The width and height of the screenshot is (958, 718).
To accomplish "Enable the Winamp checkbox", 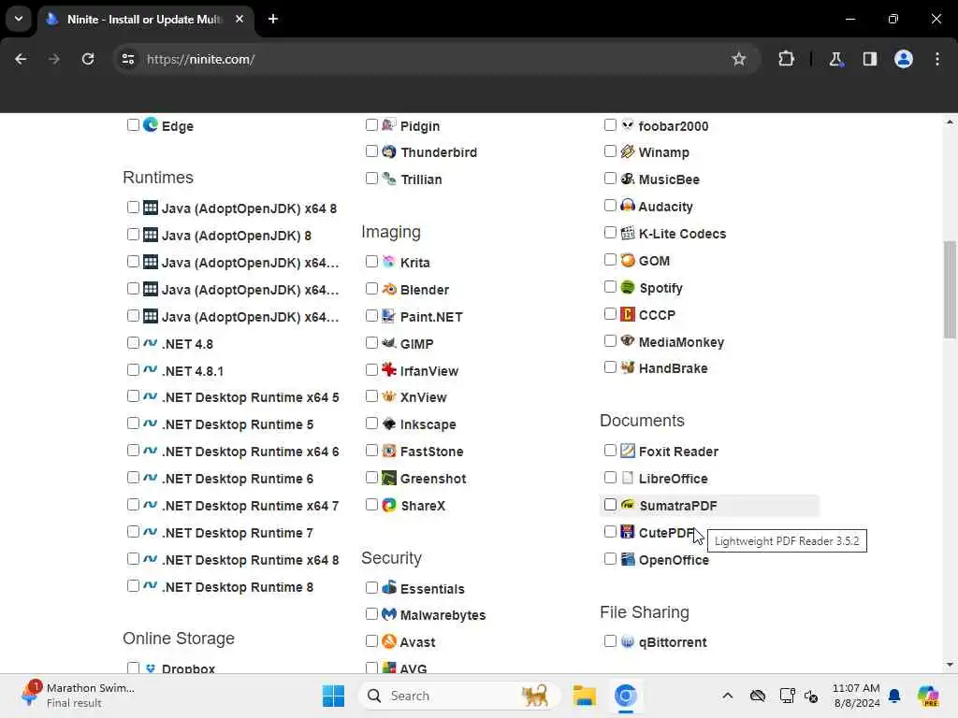I will pyautogui.click(x=610, y=151).
